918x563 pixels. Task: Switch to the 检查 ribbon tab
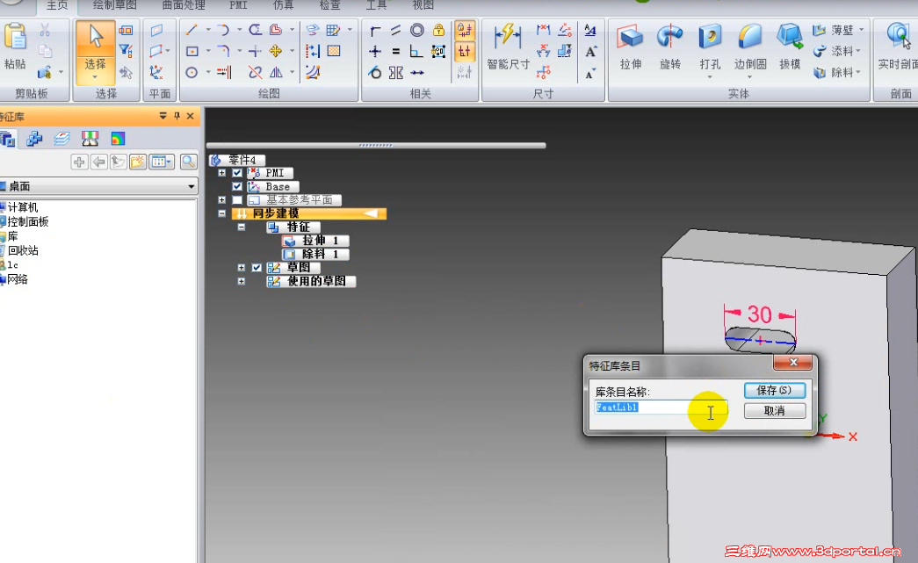(329, 5)
